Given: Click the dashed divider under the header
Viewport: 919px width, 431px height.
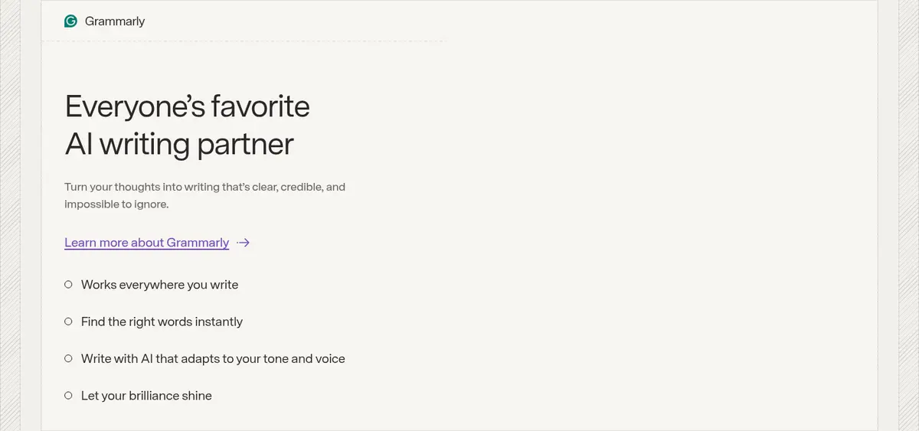Looking at the screenshot, I should 244,42.
